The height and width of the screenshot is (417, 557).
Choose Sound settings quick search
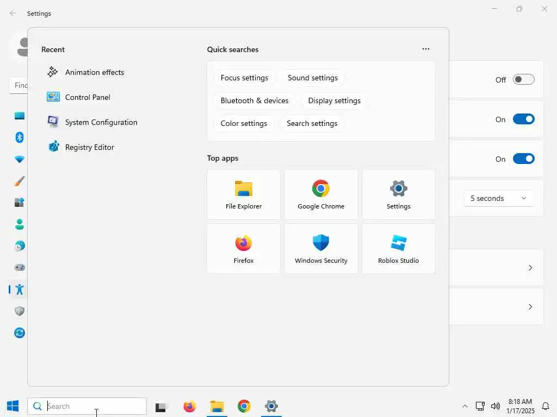click(x=313, y=78)
